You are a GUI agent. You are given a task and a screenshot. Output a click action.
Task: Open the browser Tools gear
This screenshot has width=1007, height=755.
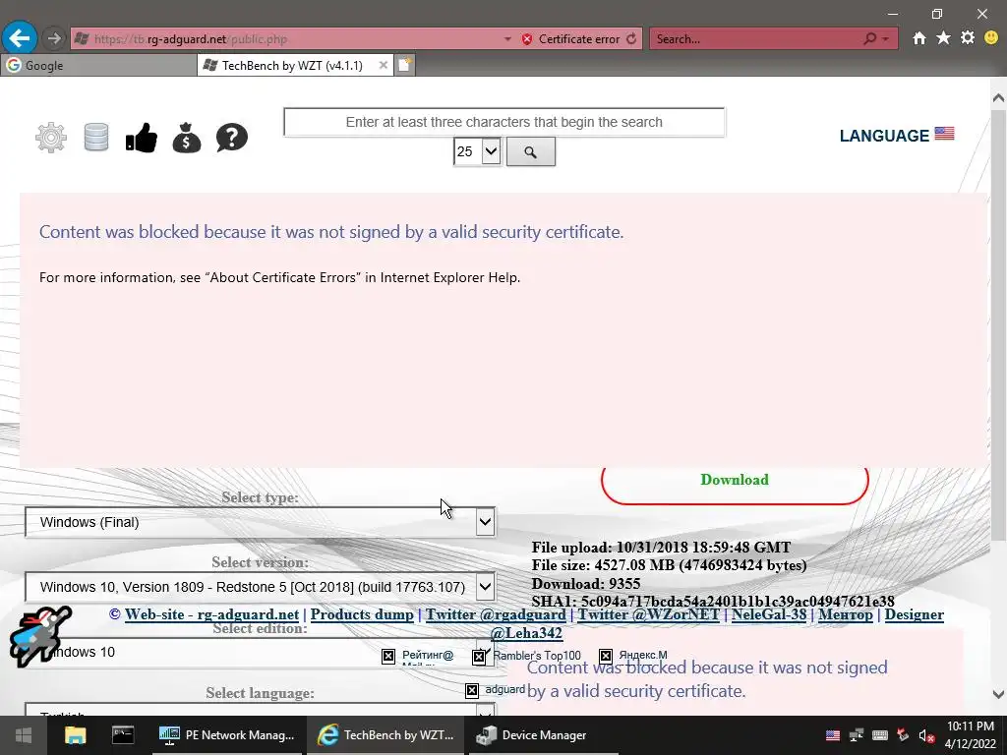pos(968,38)
